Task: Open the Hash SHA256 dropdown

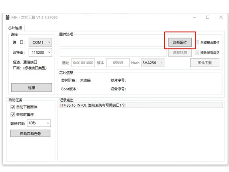Action: tap(153, 63)
